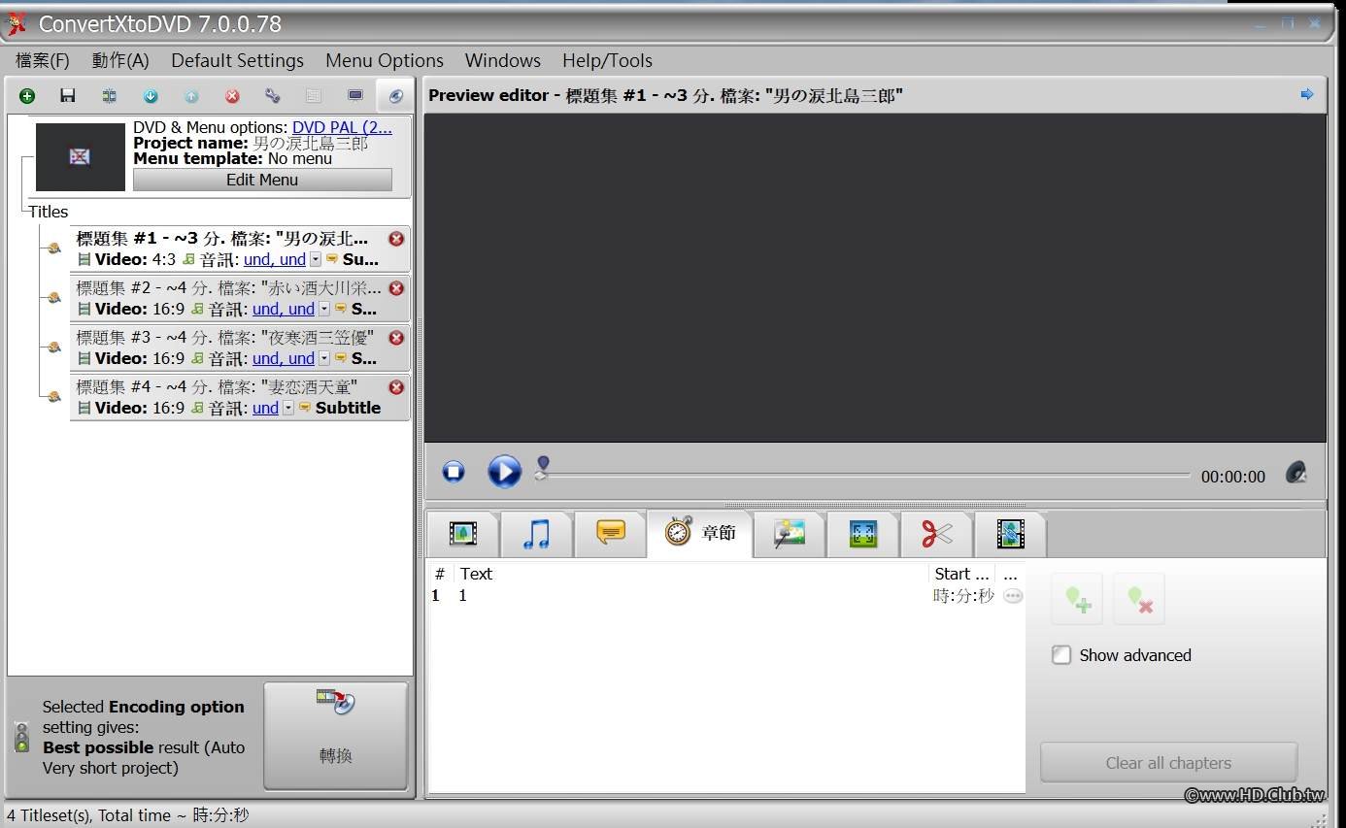Enable the Show advanced checkbox
1346x828 pixels.
pyautogui.click(x=1061, y=655)
